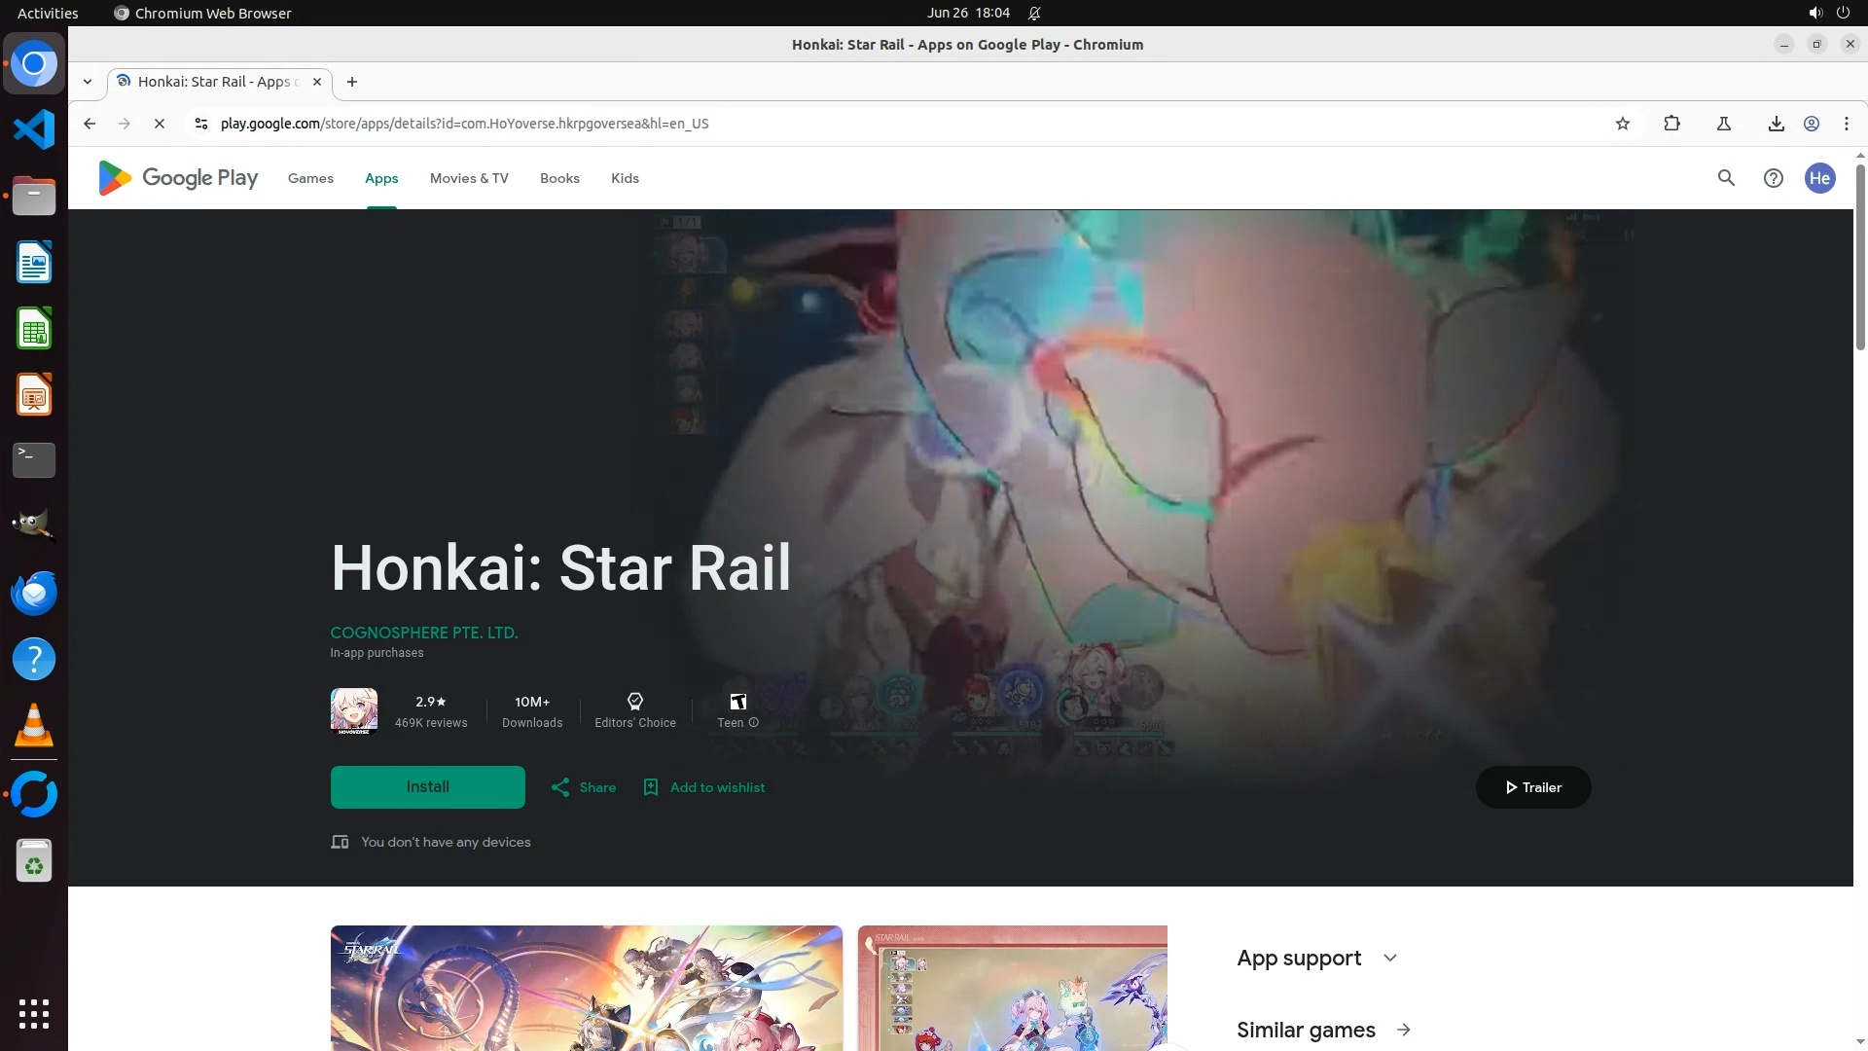Play the Trailer video
The image size is (1868, 1051).
click(1532, 787)
